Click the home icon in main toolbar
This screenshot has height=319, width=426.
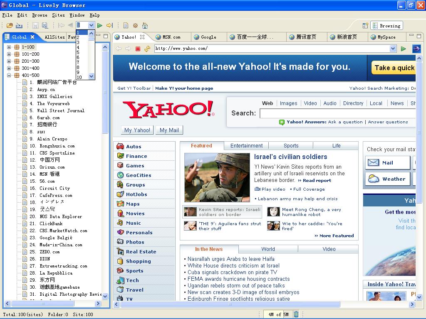point(145,25)
